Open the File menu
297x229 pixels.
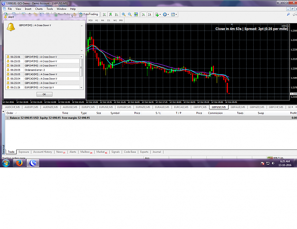point(10,9)
